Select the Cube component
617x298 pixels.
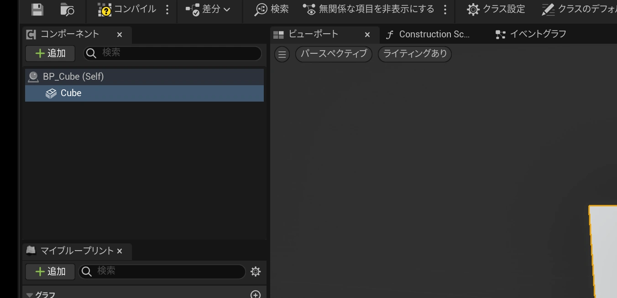tap(71, 93)
